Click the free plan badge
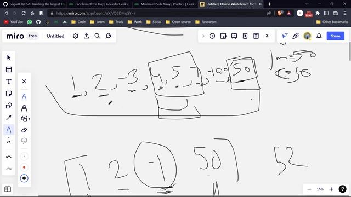351x197 pixels. click(33, 36)
